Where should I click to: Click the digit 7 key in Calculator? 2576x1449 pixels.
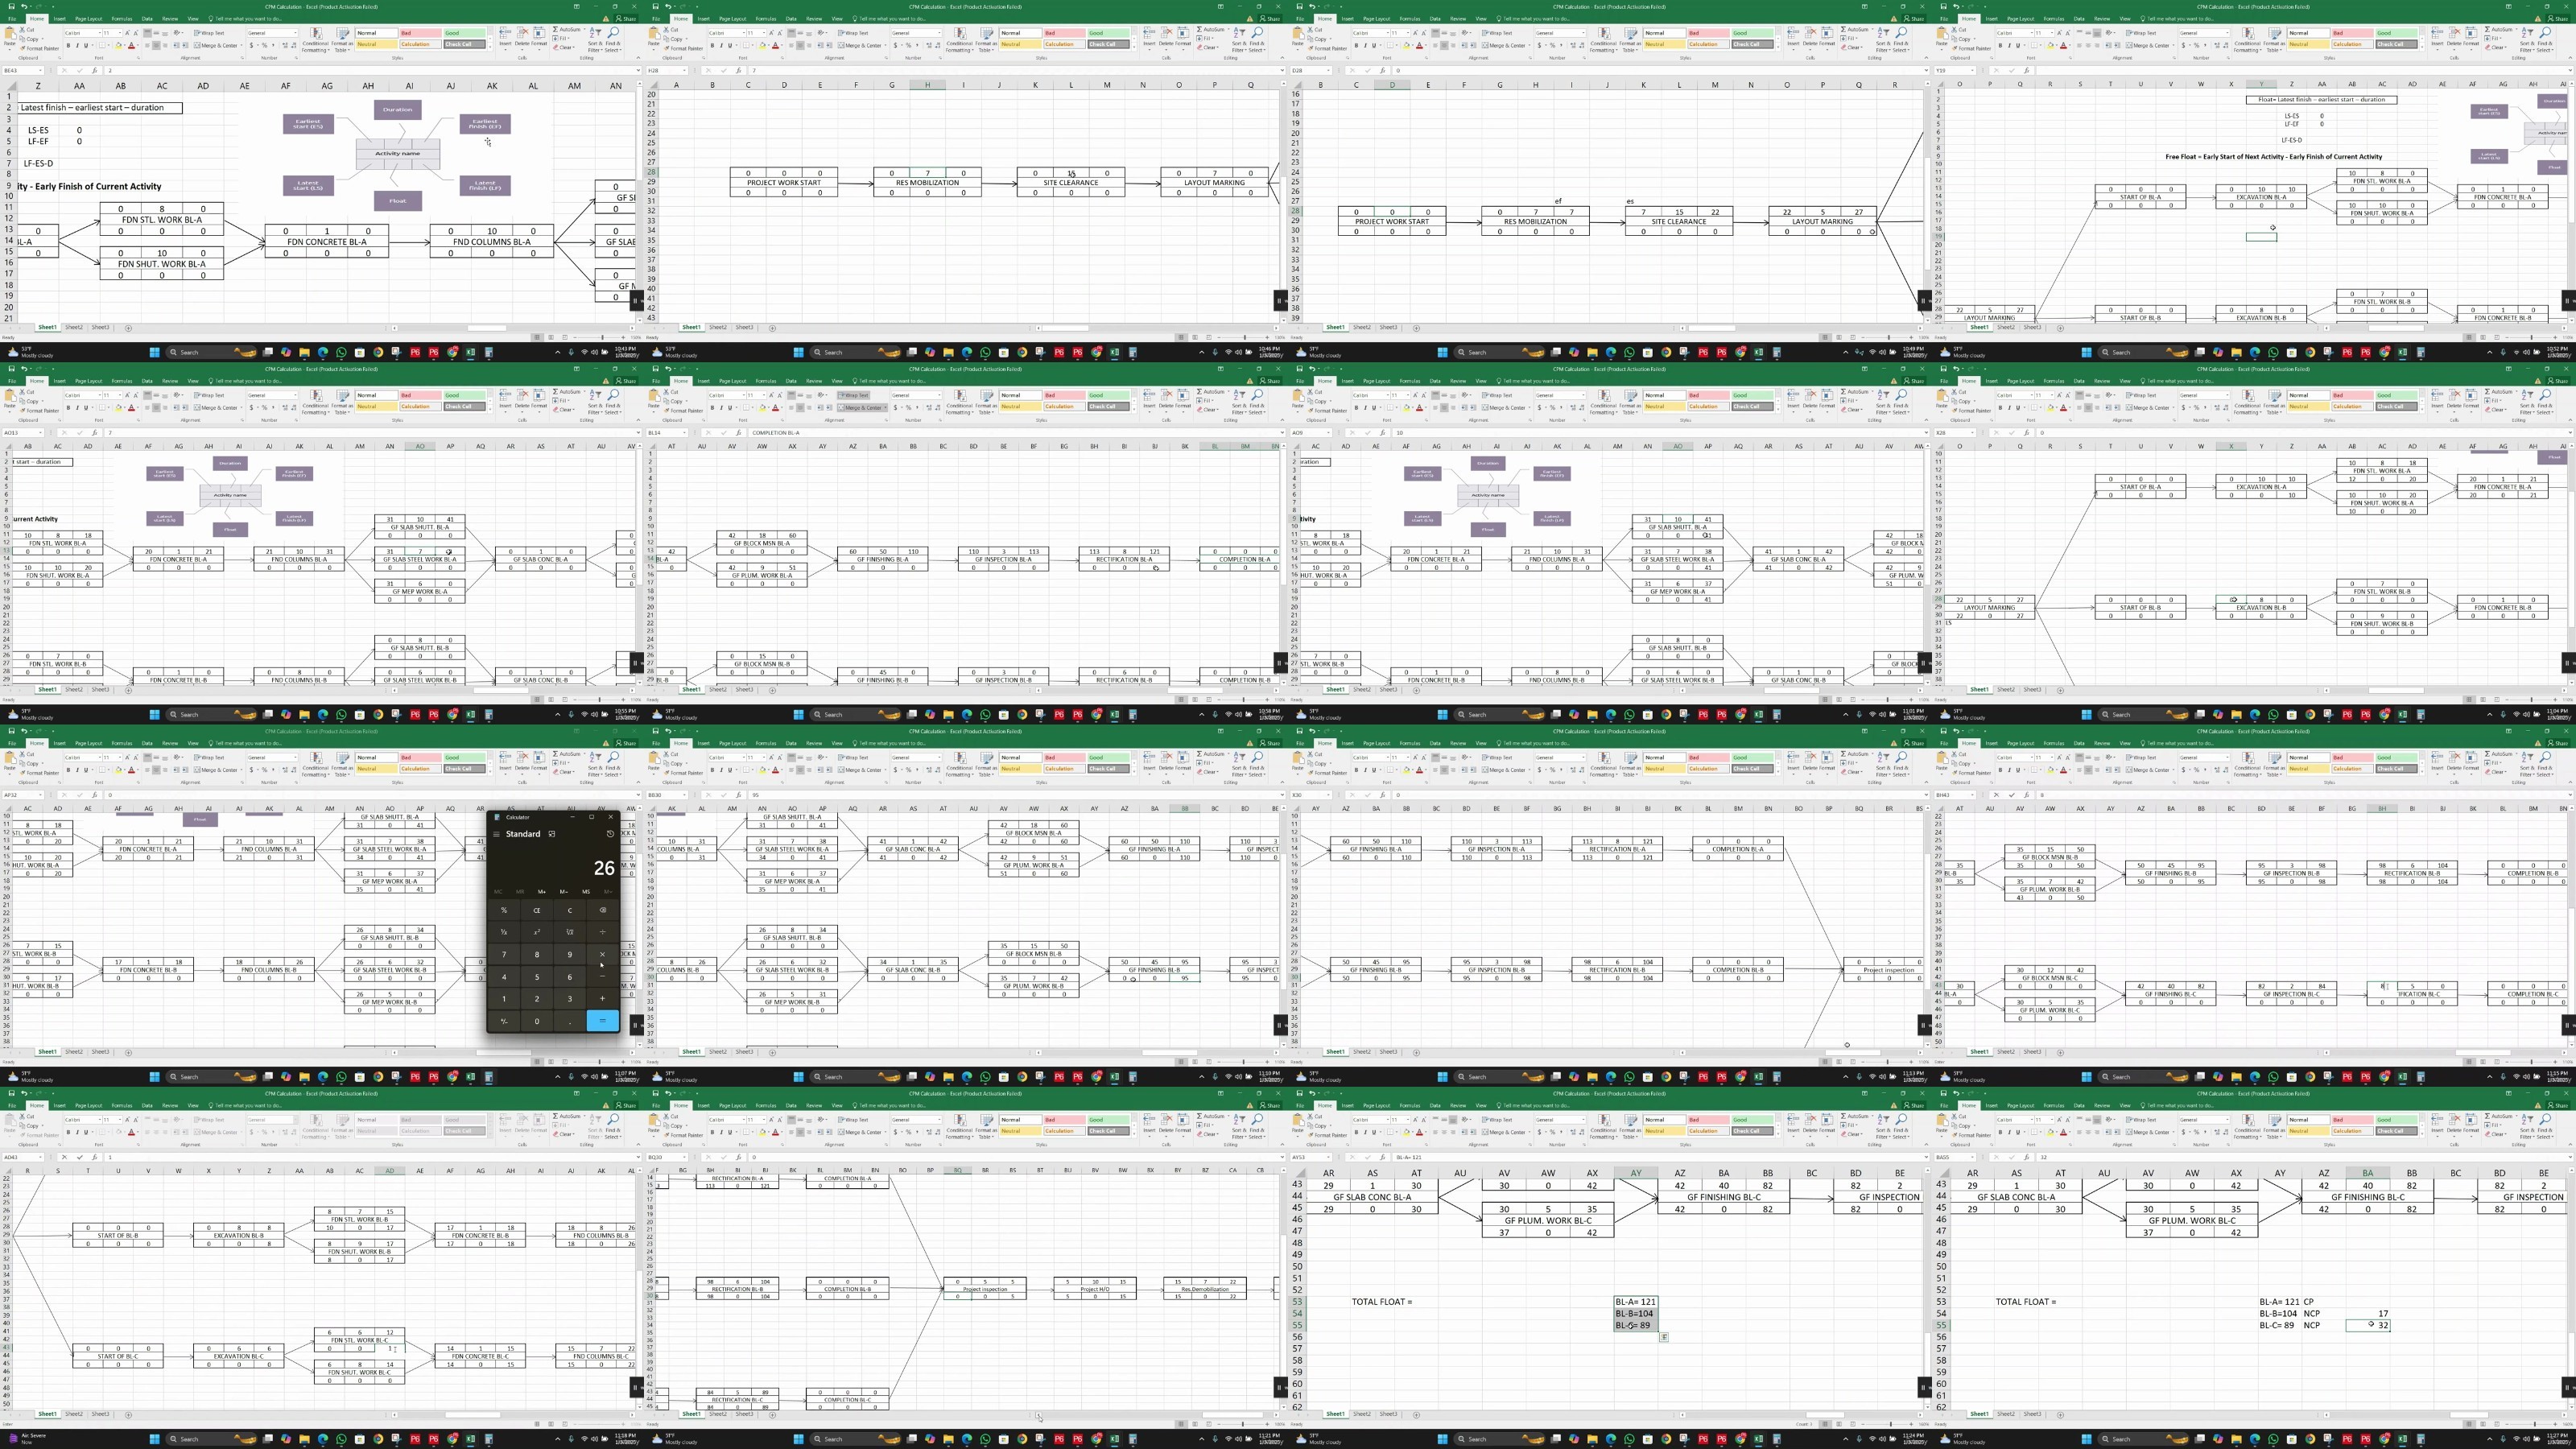point(505,955)
